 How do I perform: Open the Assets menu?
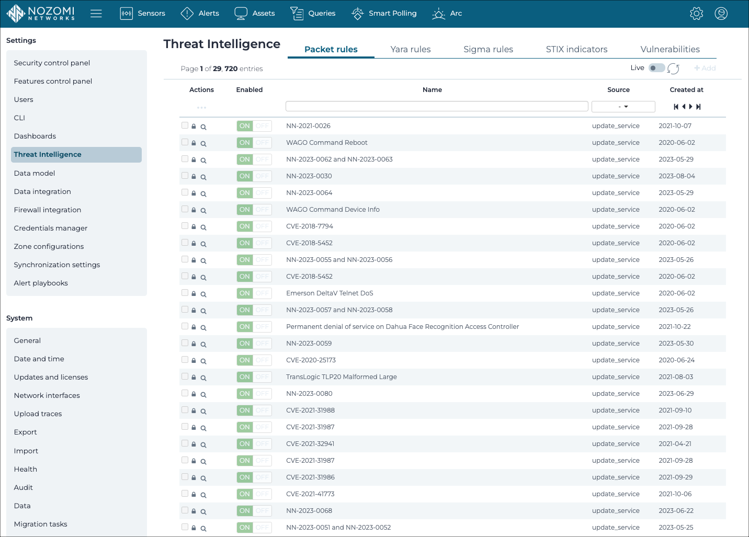point(255,14)
